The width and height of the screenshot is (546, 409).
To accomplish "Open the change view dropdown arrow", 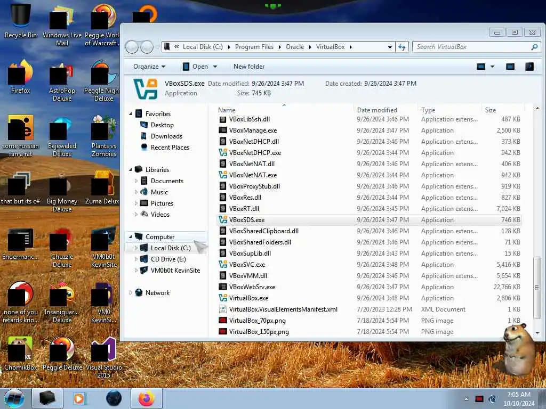I will (x=492, y=67).
